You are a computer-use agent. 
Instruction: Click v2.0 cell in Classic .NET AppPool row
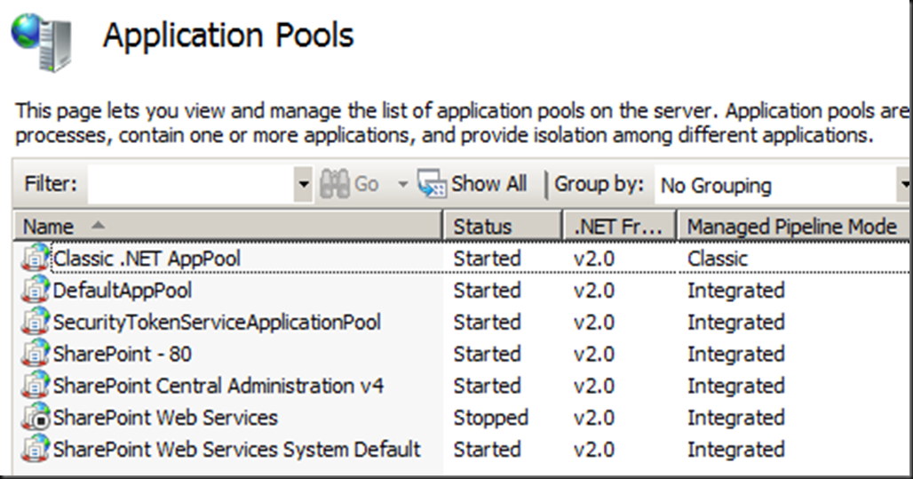click(594, 259)
